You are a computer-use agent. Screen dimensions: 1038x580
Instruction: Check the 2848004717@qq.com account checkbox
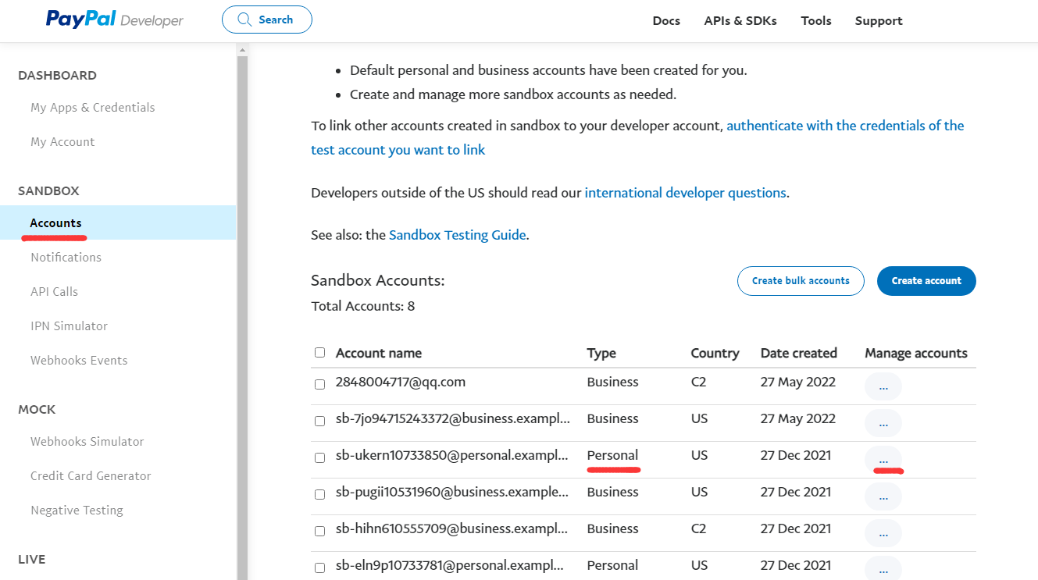pos(319,384)
